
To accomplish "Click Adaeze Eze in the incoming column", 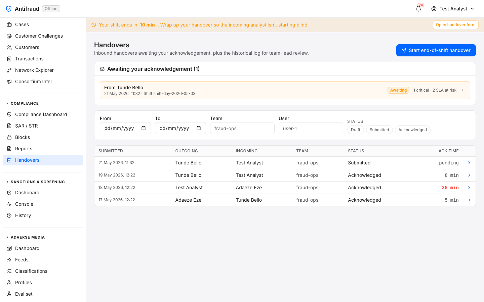I will coord(249,188).
